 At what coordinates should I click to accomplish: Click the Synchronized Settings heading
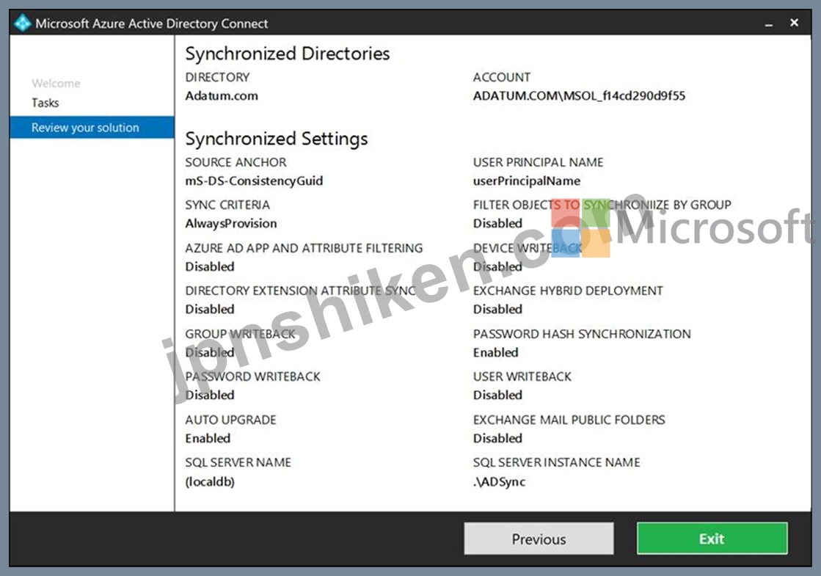(x=277, y=139)
